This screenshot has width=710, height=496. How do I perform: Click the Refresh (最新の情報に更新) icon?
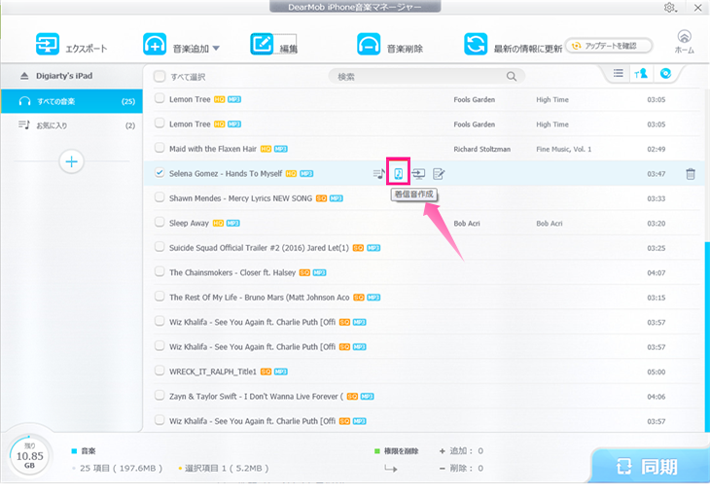pyautogui.click(x=476, y=45)
